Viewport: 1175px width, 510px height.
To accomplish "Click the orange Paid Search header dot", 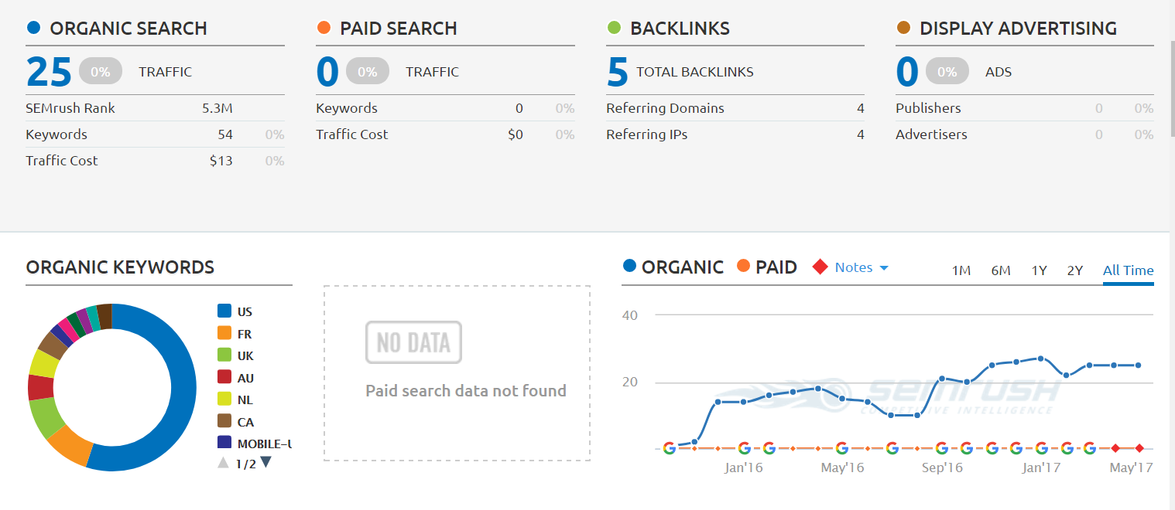I will pos(324,29).
